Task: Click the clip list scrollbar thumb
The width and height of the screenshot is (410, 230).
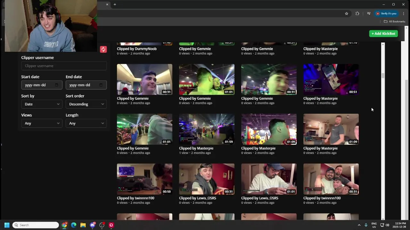Action: pos(383,76)
